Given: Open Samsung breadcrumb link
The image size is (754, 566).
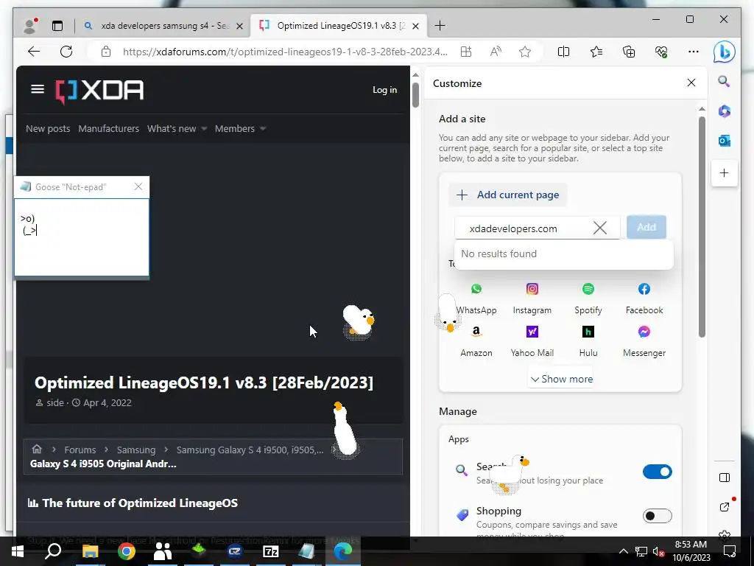Looking at the screenshot, I should 136,450.
